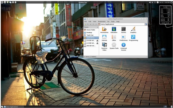This screenshot has width=173, height=108.
Task: Select Applications in Places sidebar
Action: (x=91, y=38)
